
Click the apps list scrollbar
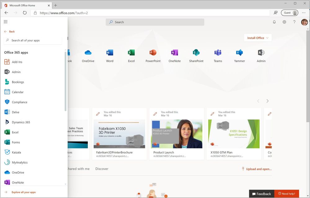pyautogui.click(x=65, y=81)
